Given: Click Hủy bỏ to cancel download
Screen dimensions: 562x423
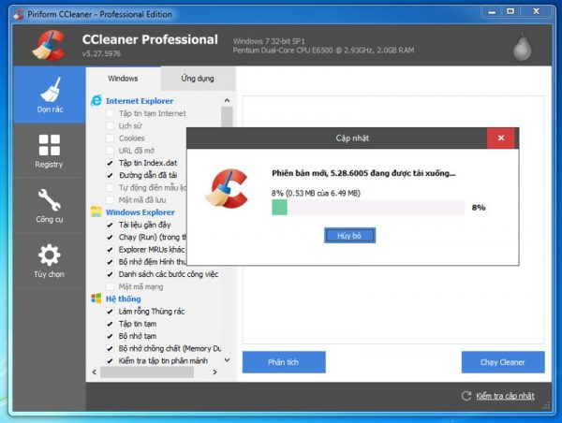Looking at the screenshot, I should pyautogui.click(x=349, y=236).
